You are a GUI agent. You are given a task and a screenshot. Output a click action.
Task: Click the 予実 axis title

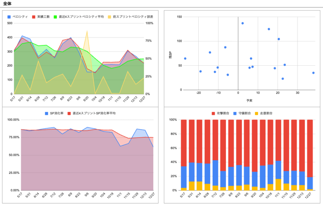tap(249, 100)
